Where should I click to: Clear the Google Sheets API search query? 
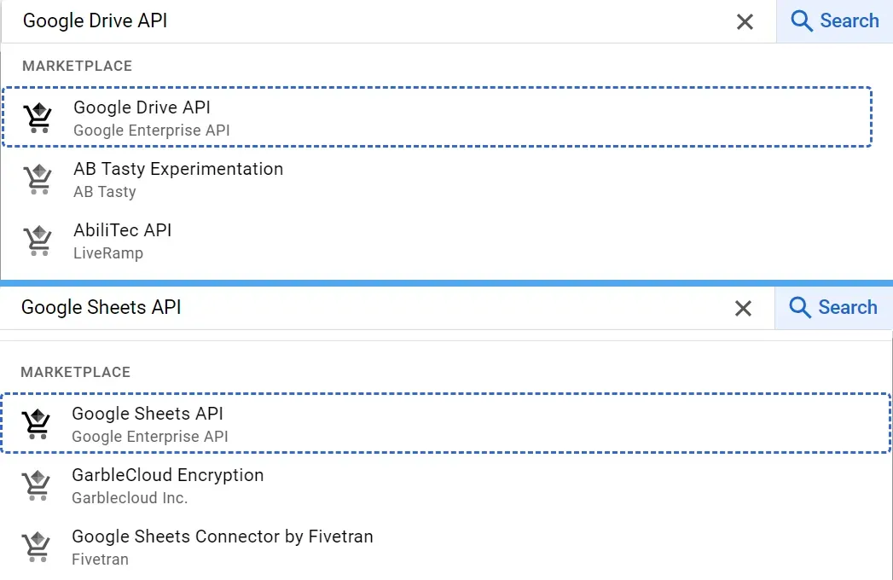pyautogui.click(x=744, y=308)
